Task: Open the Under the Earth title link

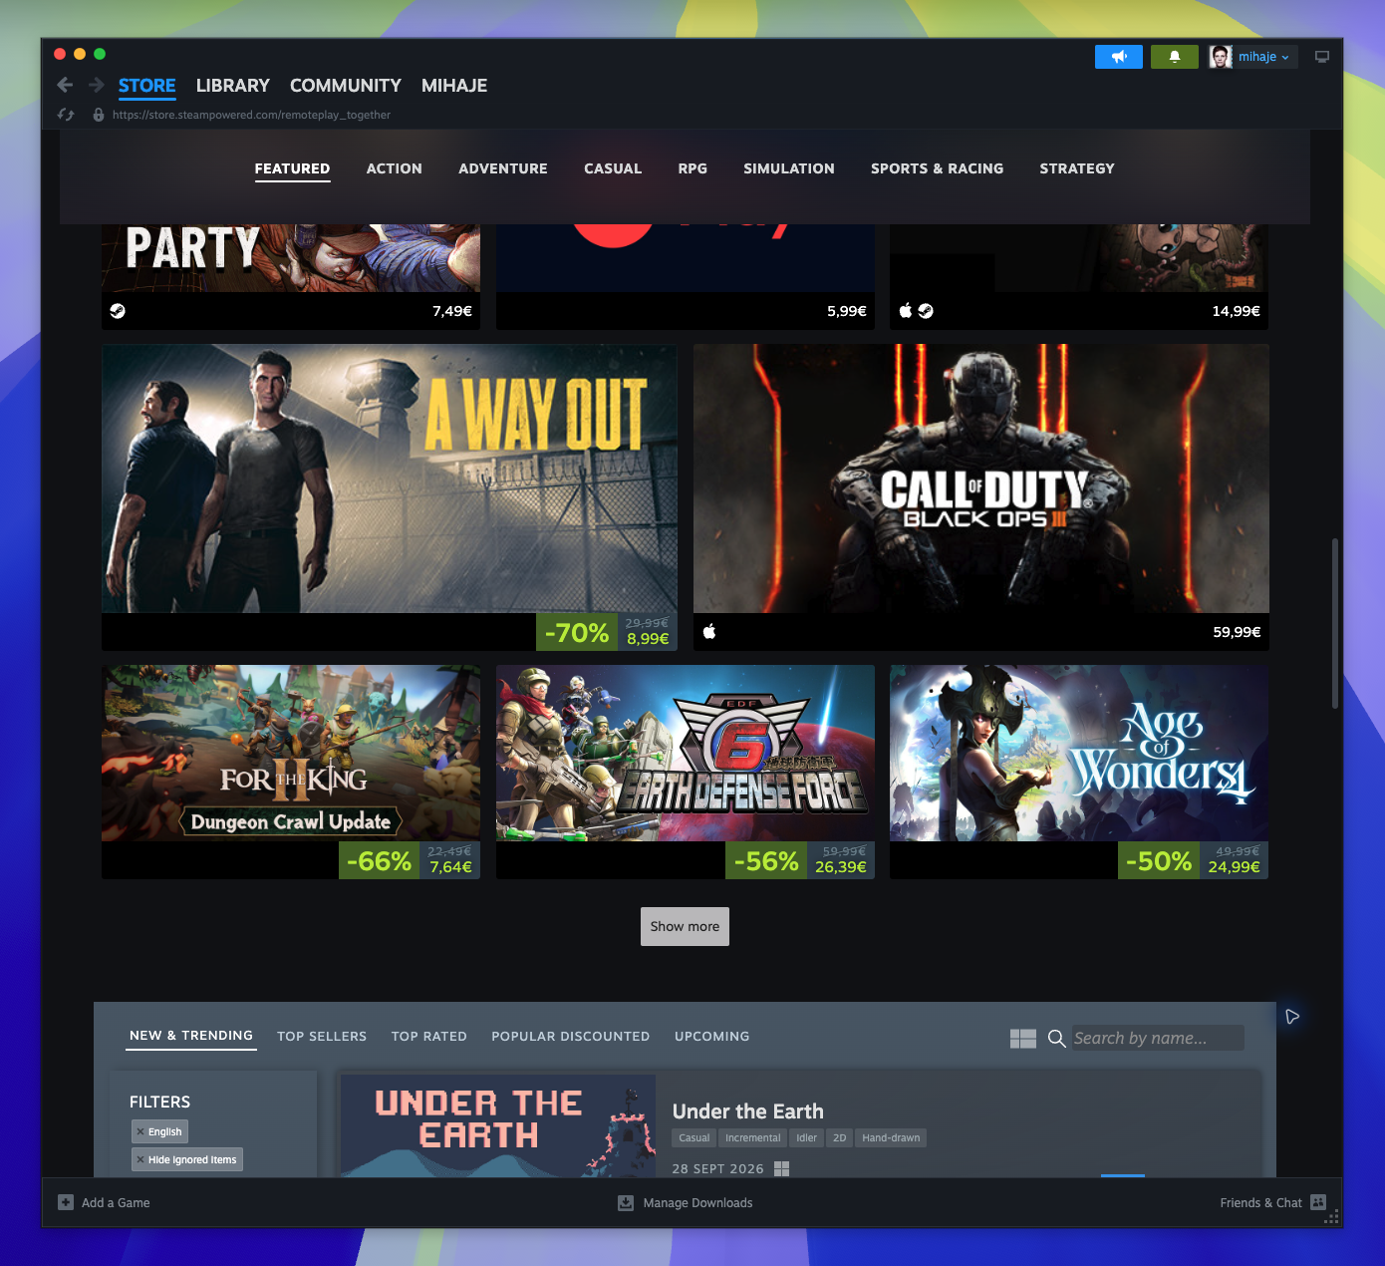Action: pyautogui.click(x=748, y=1111)
